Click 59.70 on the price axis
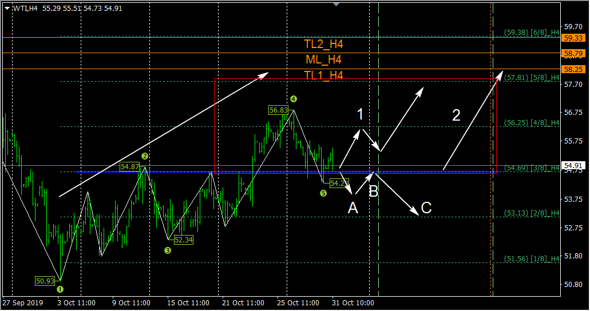 coord(573,27)
